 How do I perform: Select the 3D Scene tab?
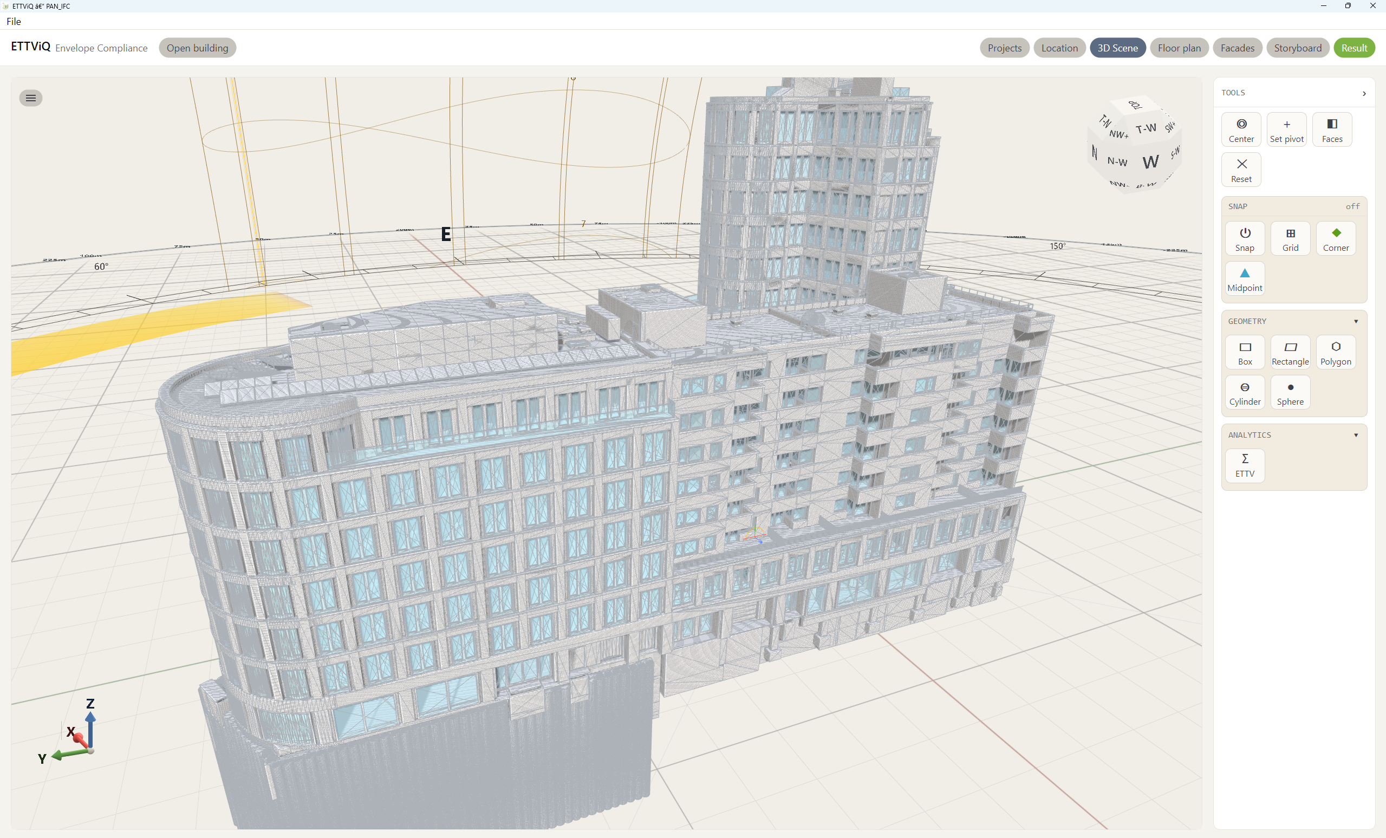click(1117, 48)
